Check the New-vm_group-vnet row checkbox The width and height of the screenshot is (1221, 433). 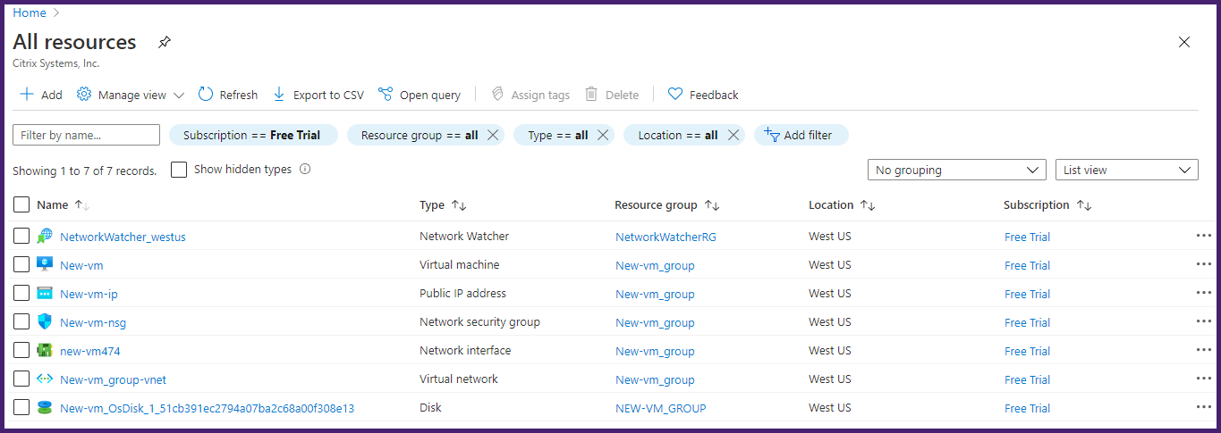21,379
